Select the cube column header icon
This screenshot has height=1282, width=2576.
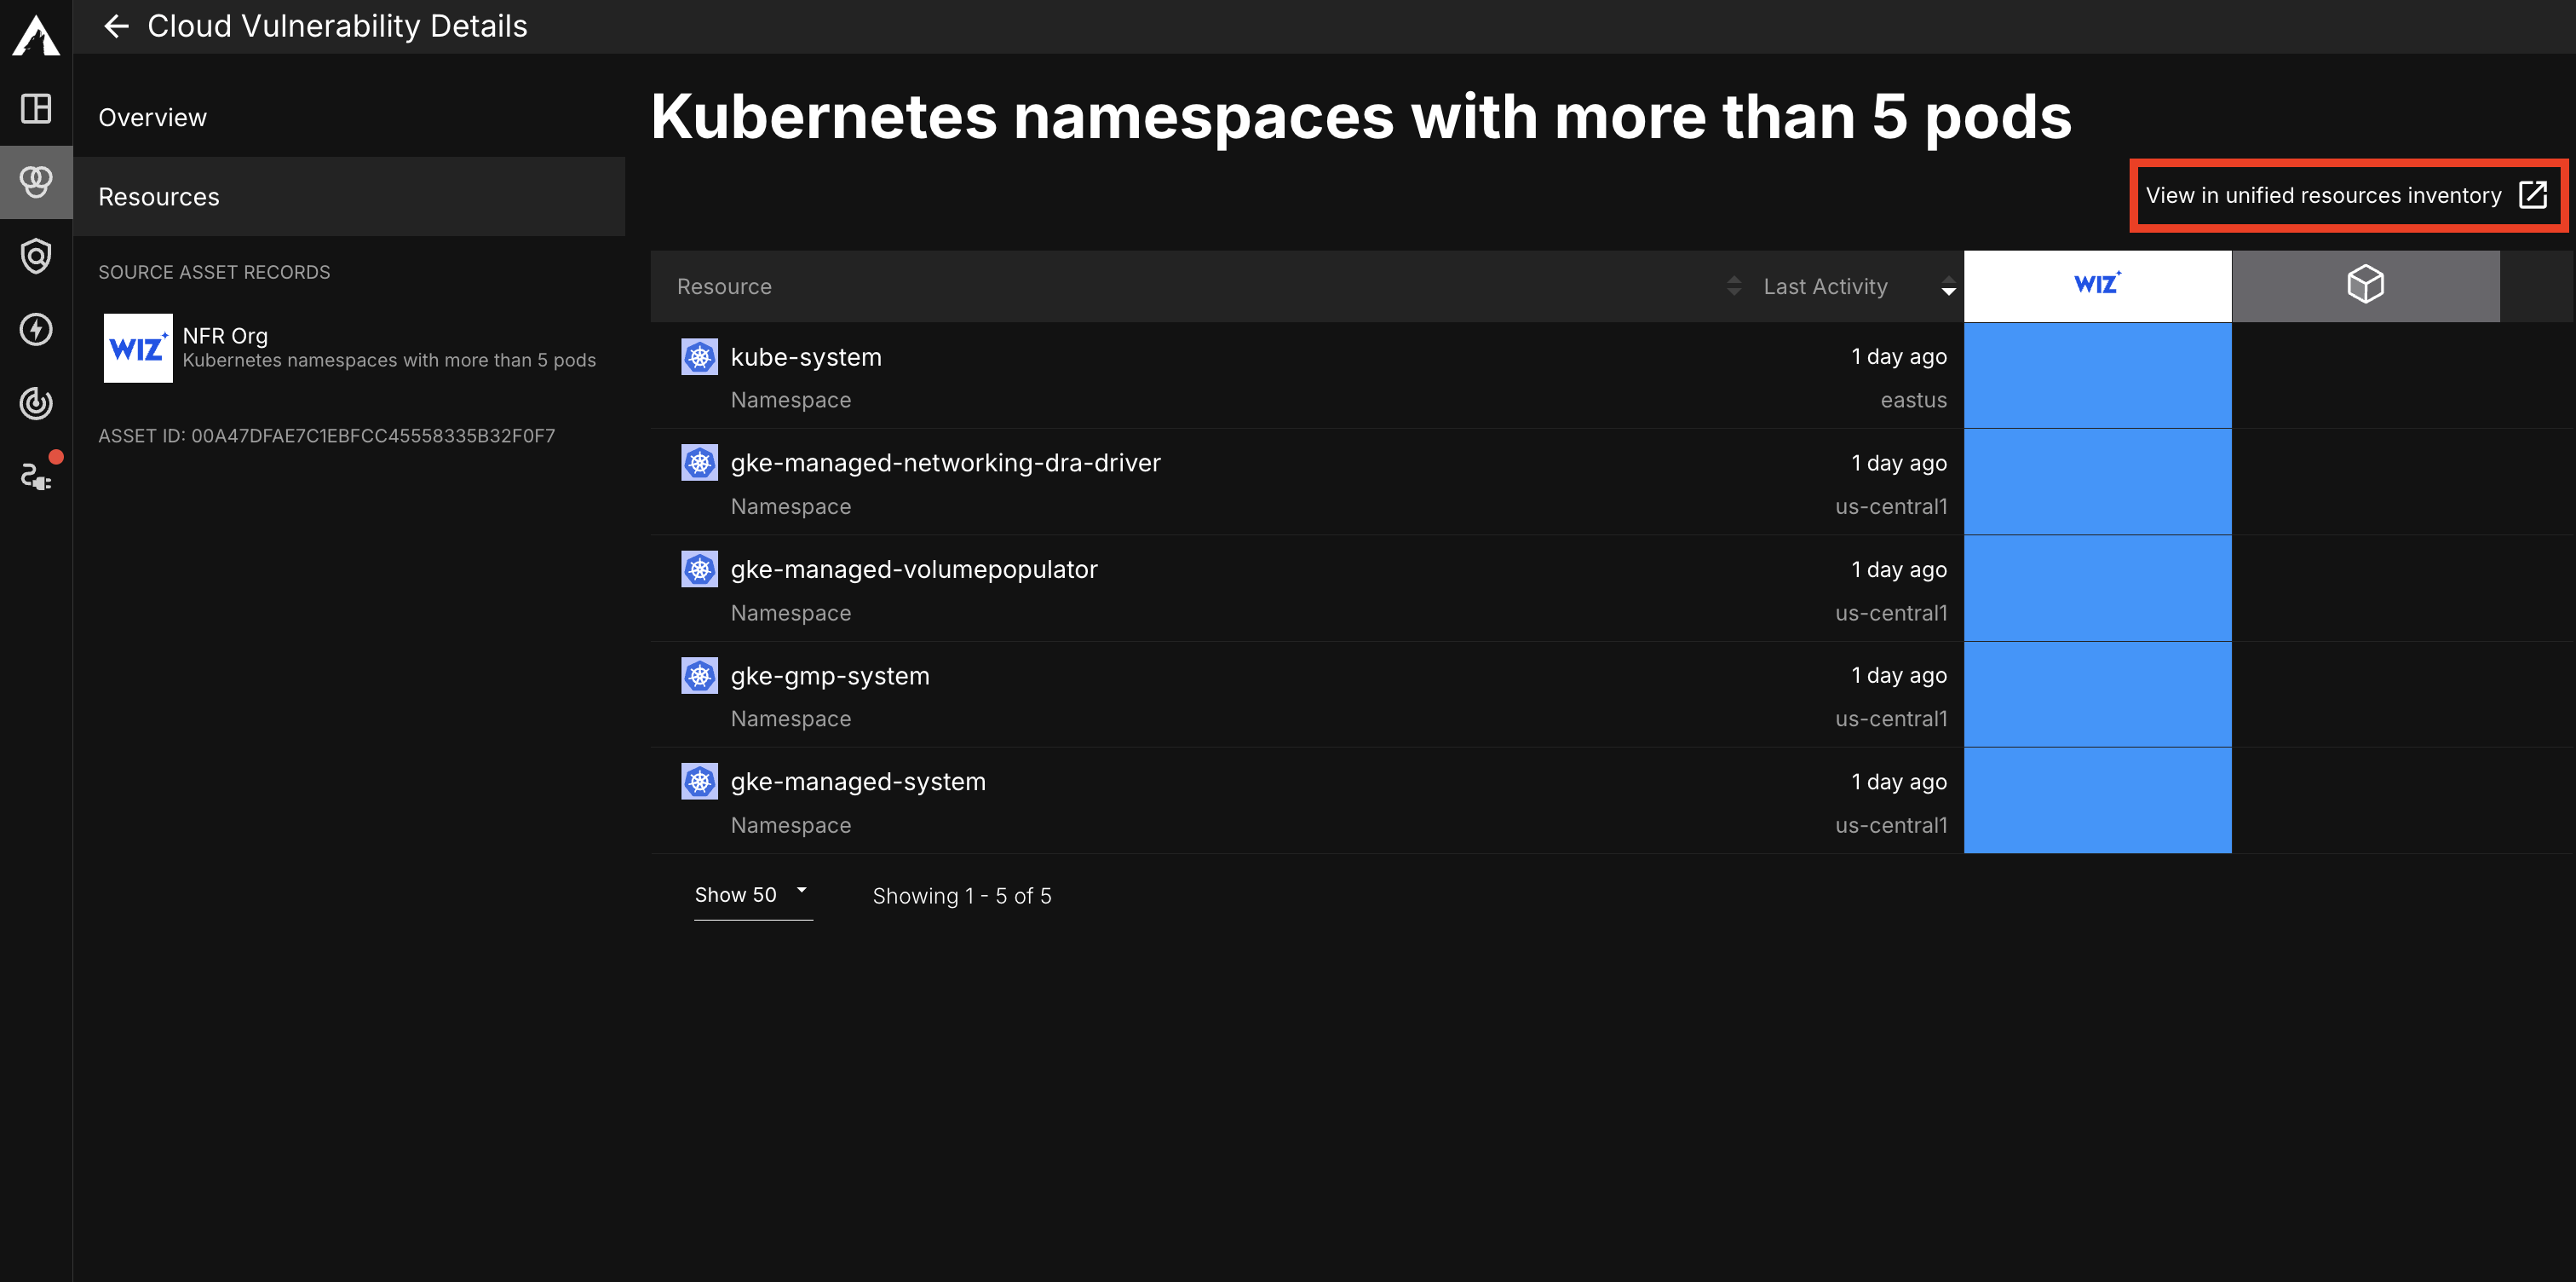pyautogui.click(x=2365, y=286)
